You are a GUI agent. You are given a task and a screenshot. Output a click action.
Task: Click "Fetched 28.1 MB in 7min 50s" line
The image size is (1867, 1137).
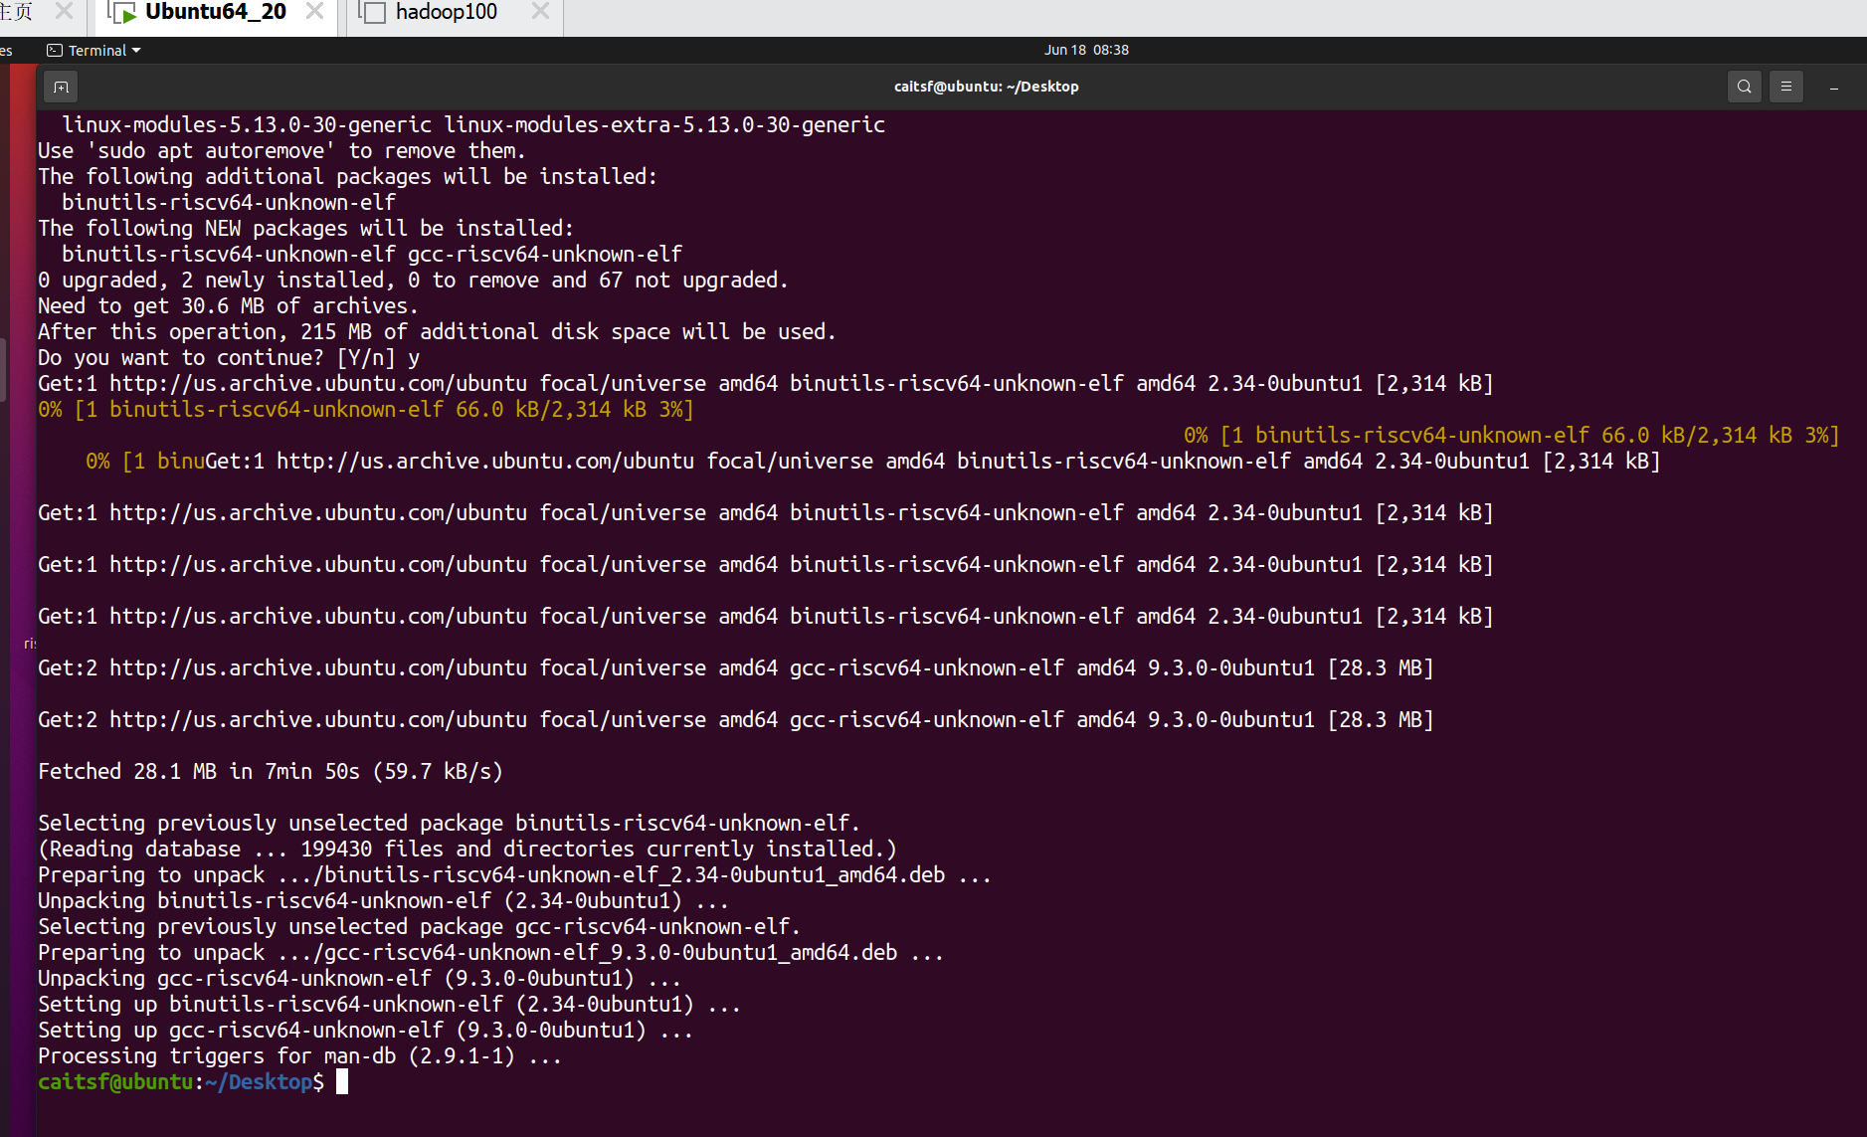(271, 771)
